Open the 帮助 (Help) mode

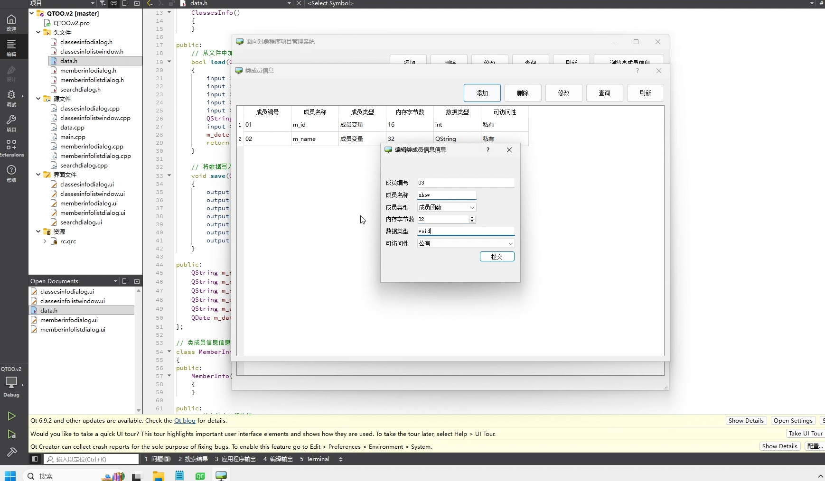[x=11, y=173]
